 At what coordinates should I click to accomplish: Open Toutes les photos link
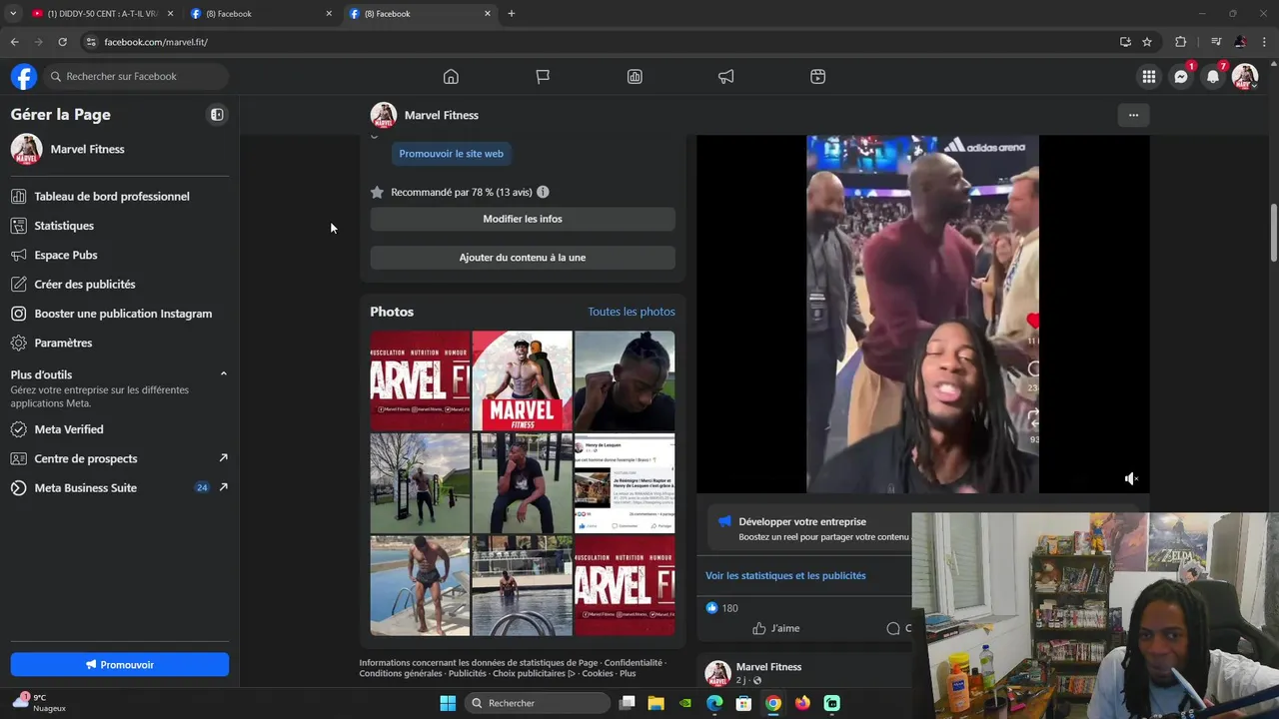point(632,312)
